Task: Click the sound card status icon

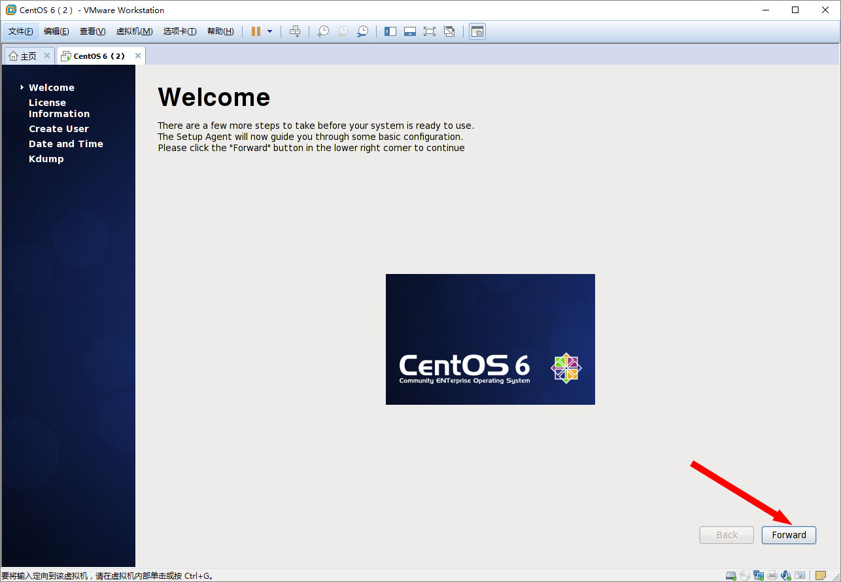Action: [x=786, y=576]
